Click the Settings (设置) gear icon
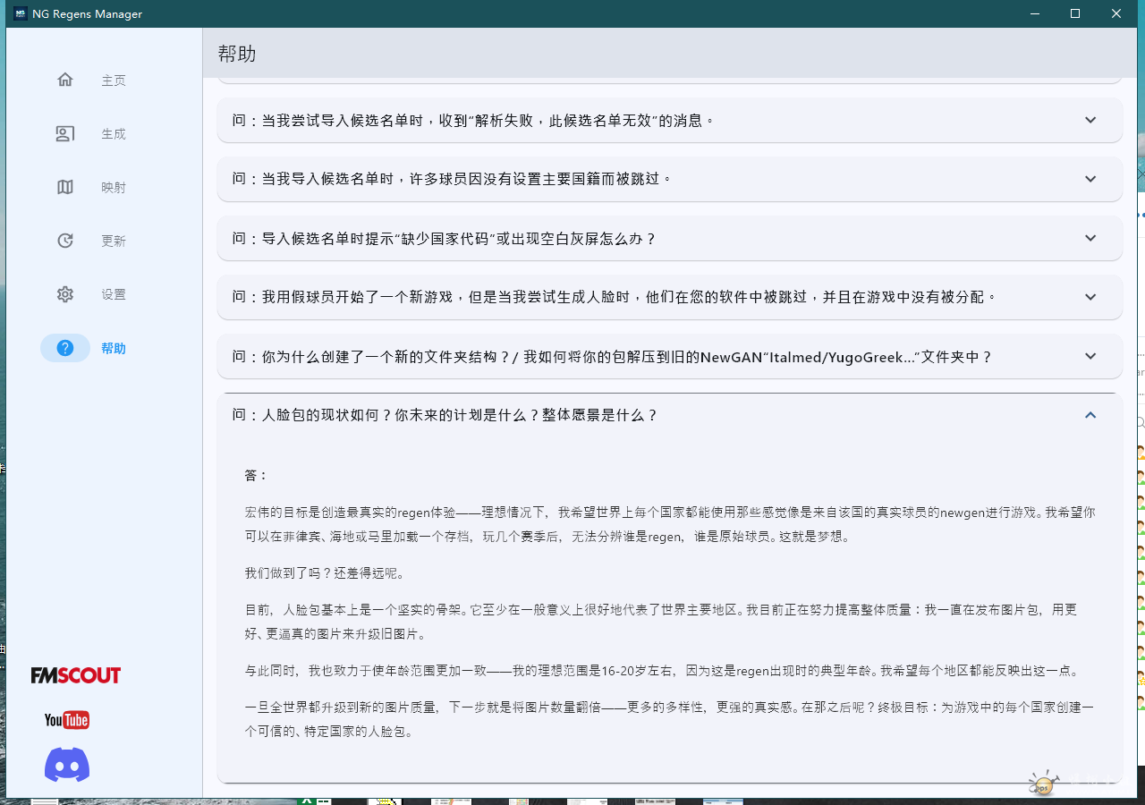The width and height of the screenshot is (1145, 805). click(x=65, y=294)
